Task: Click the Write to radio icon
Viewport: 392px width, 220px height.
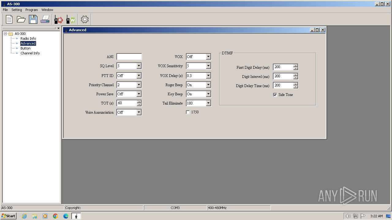Action: coord(70,20)
